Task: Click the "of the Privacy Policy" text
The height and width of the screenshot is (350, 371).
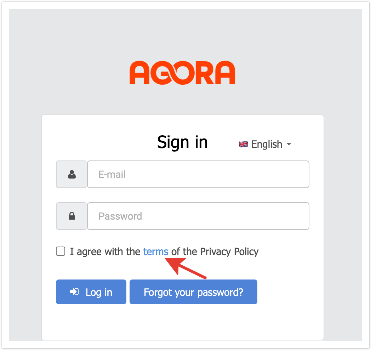Action: click(x=215, y=252)
